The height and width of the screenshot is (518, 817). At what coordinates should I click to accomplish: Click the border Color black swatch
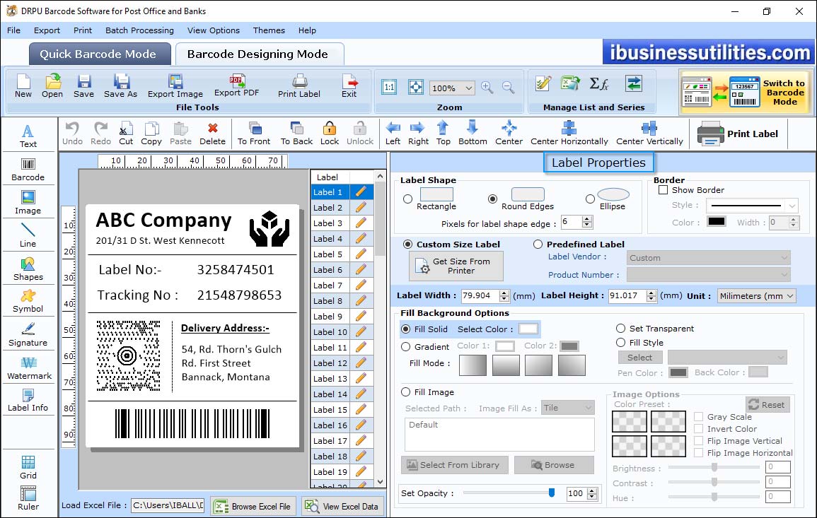[716, 221]
